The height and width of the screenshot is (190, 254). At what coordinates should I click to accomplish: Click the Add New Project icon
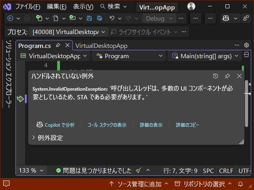[x=72, y=18]
